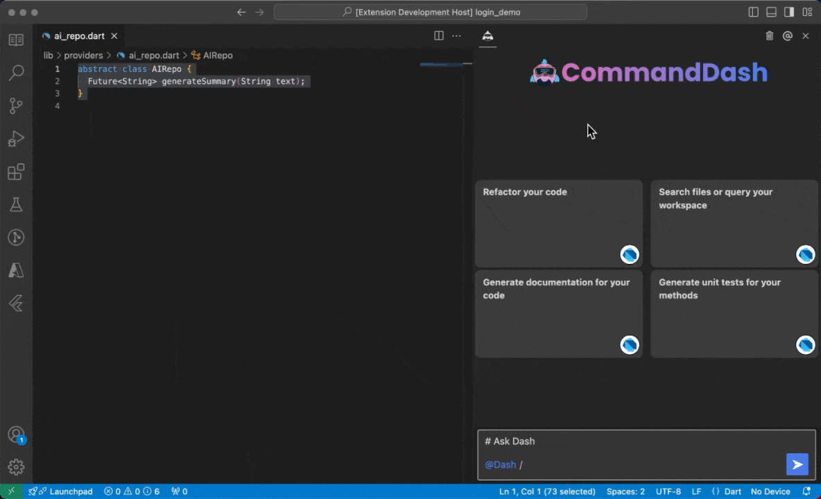The height and width of the screenshot is (499, 821).
Task: Toggle the bottom panel layout icon
Action: point(771,12)
